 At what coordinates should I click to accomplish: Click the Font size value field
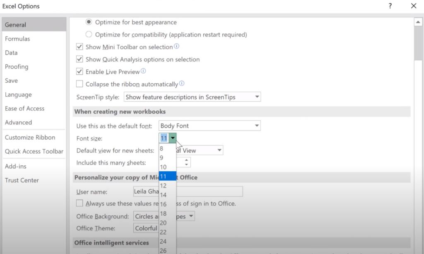(x=164, y=138)
